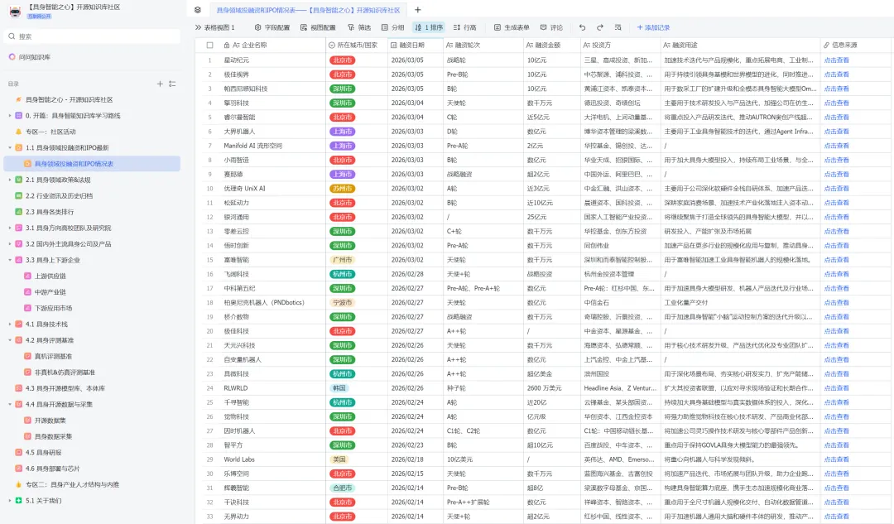Click the 25亿元 amount in 银河通用 row

tap(537, 217)
